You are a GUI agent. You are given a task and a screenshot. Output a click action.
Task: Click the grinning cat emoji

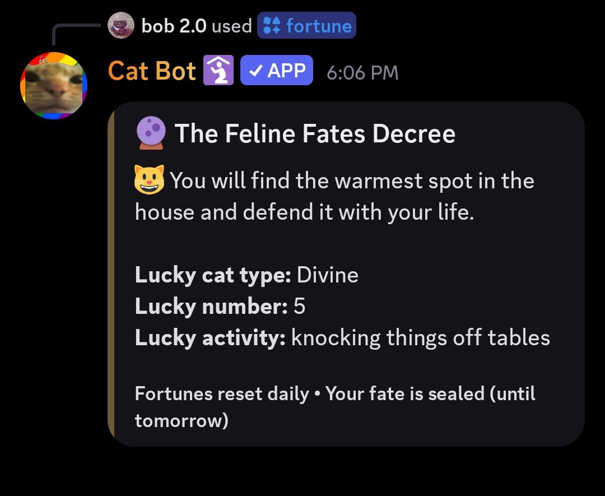click(x=150, y=179)
